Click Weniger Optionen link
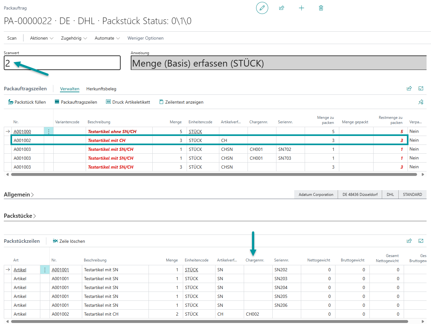Image resolution: width=431 pixels, height=328 pixels. [x=145, y=38]
